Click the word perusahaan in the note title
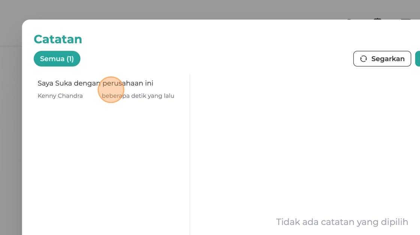The image size is (420, 235). pyautogui.click(x=123, y=83)
